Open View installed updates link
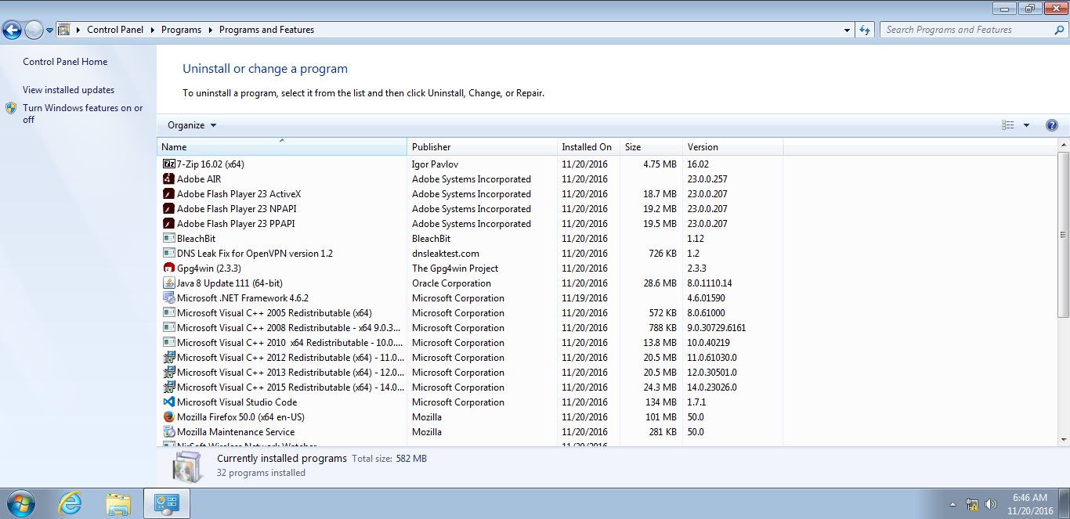Image resolution: width=1070 pixels, height=519 pixels. tap(68, 90)
